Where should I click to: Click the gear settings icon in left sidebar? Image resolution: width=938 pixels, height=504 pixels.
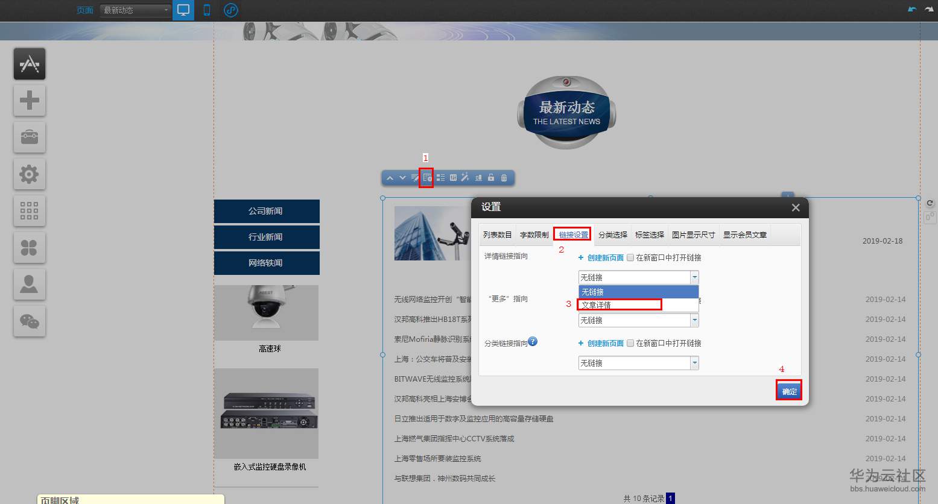(x=29, y=174)
